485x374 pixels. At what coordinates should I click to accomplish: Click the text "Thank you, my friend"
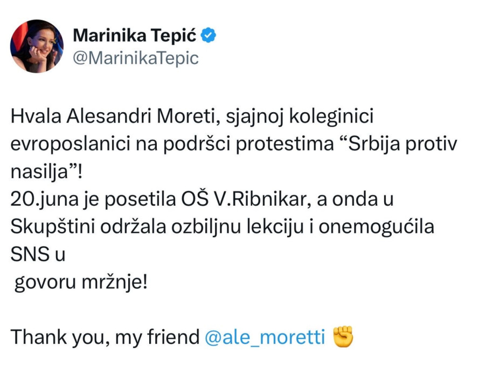pos(105,337)
